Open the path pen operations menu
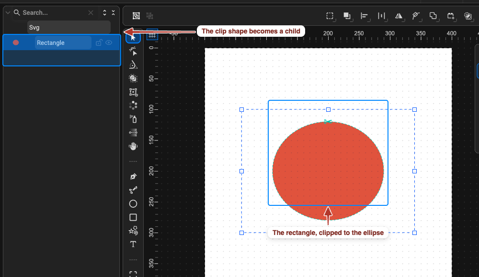Screen dimensions: 479x277 pos(416,16)
